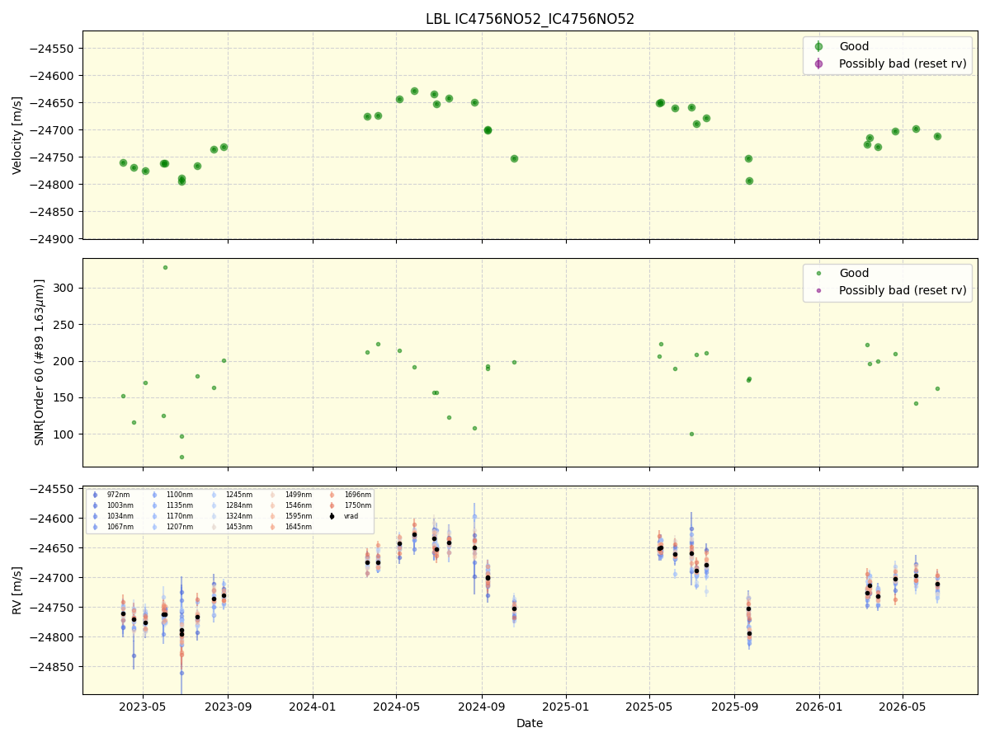Click the 2025-09 x-axis tick label
990x742 pixels.
(734, 707)
